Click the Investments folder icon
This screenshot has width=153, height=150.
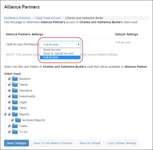click(15, 96)
